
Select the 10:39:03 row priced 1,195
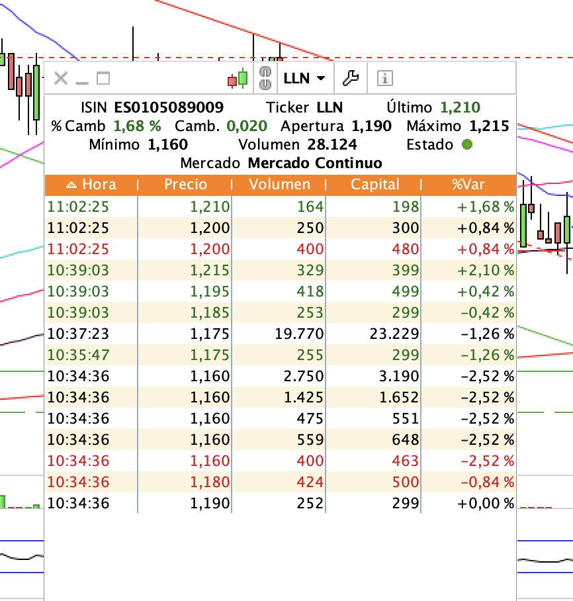[x=280, y=291]
